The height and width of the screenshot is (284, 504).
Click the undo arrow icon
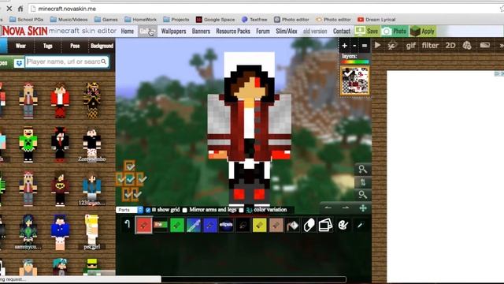point(128,224)
